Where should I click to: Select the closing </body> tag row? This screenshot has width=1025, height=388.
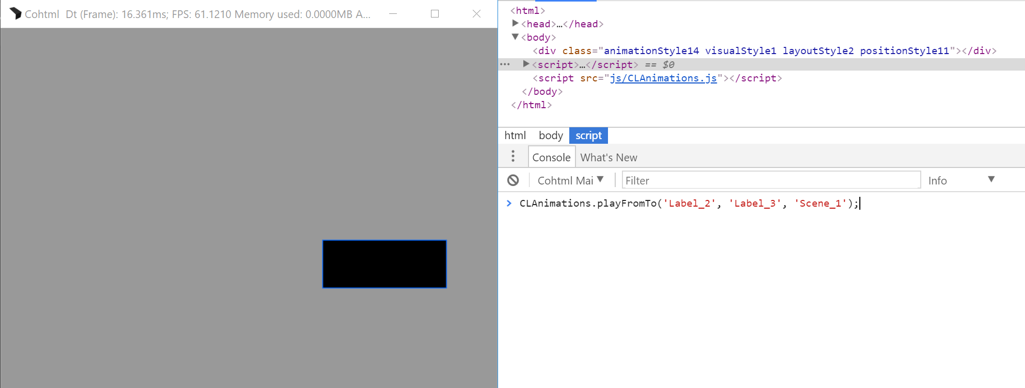(x=542, y=91)
